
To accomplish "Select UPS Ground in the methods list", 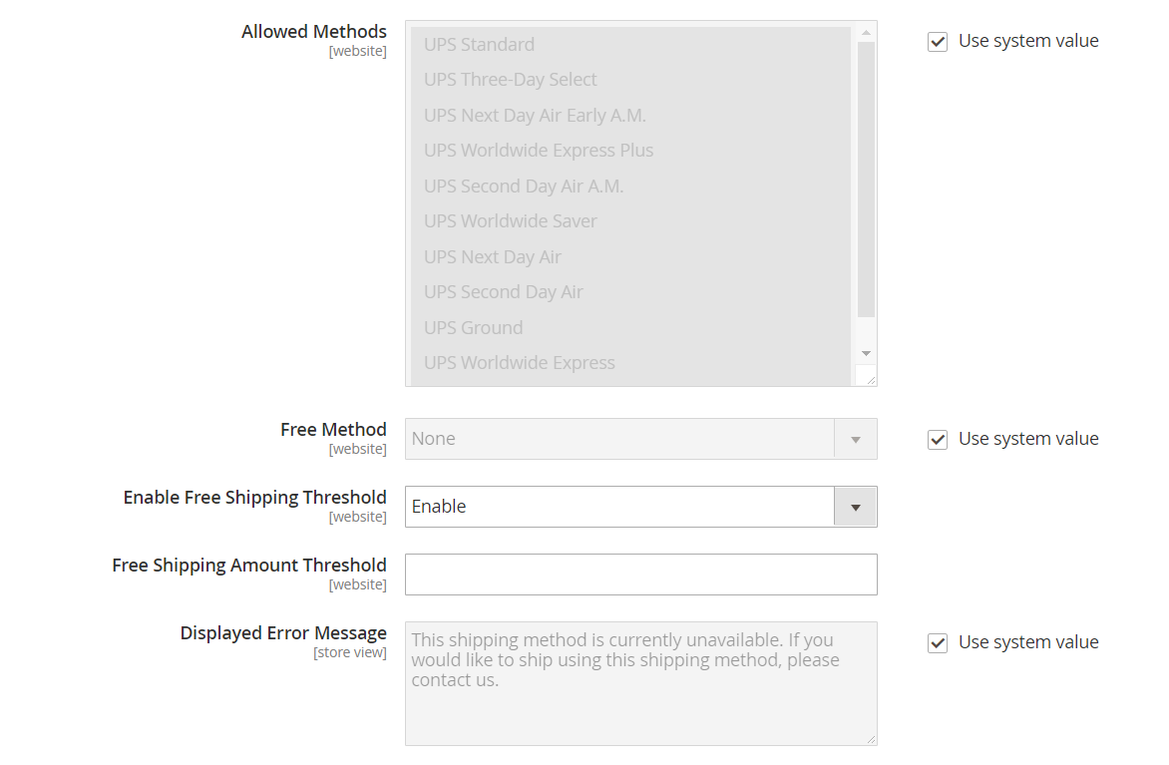I will point(473,328).
